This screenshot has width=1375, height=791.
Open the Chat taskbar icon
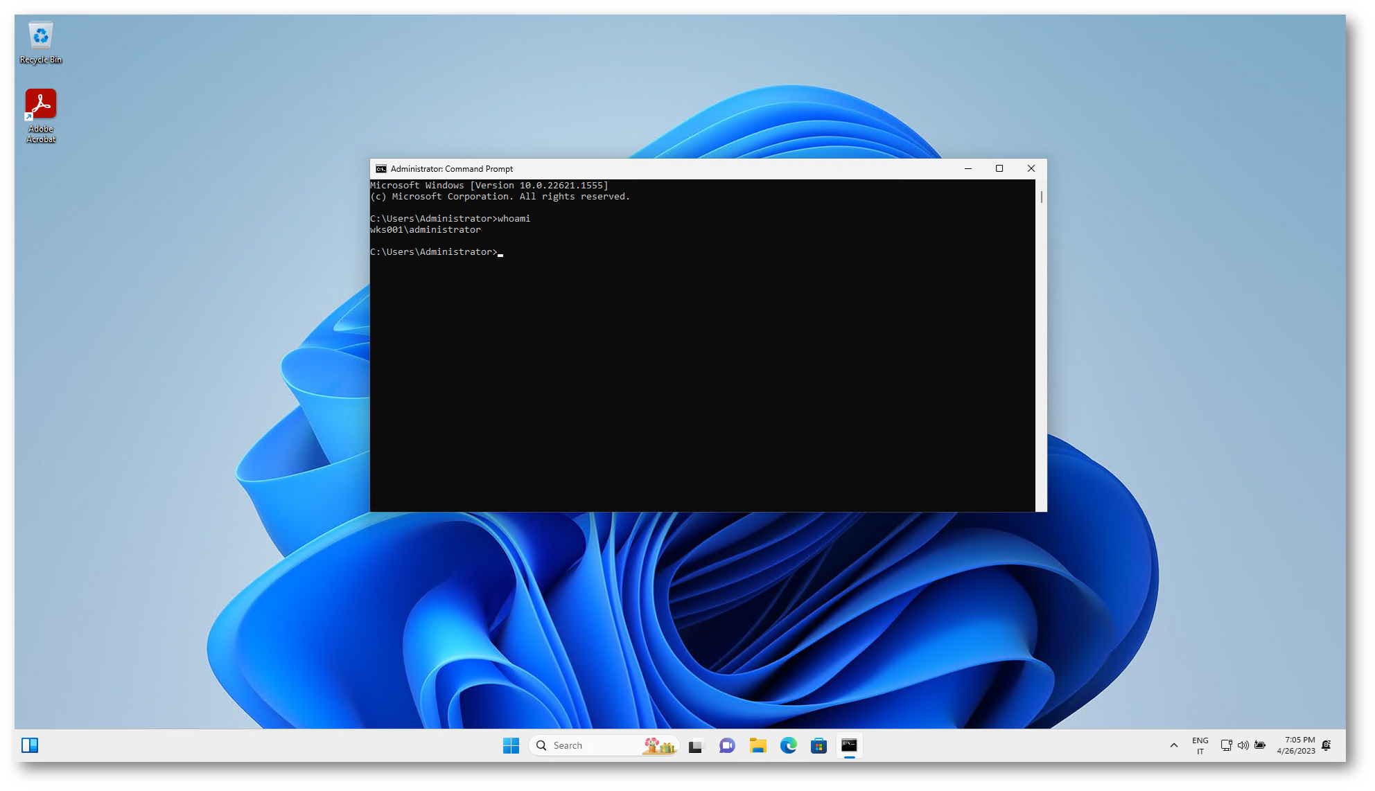pos(726,745)
